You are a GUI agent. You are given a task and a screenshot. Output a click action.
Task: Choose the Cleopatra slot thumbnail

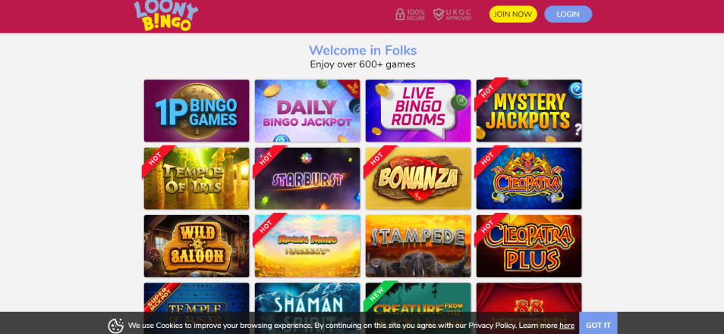click(529, 178)
